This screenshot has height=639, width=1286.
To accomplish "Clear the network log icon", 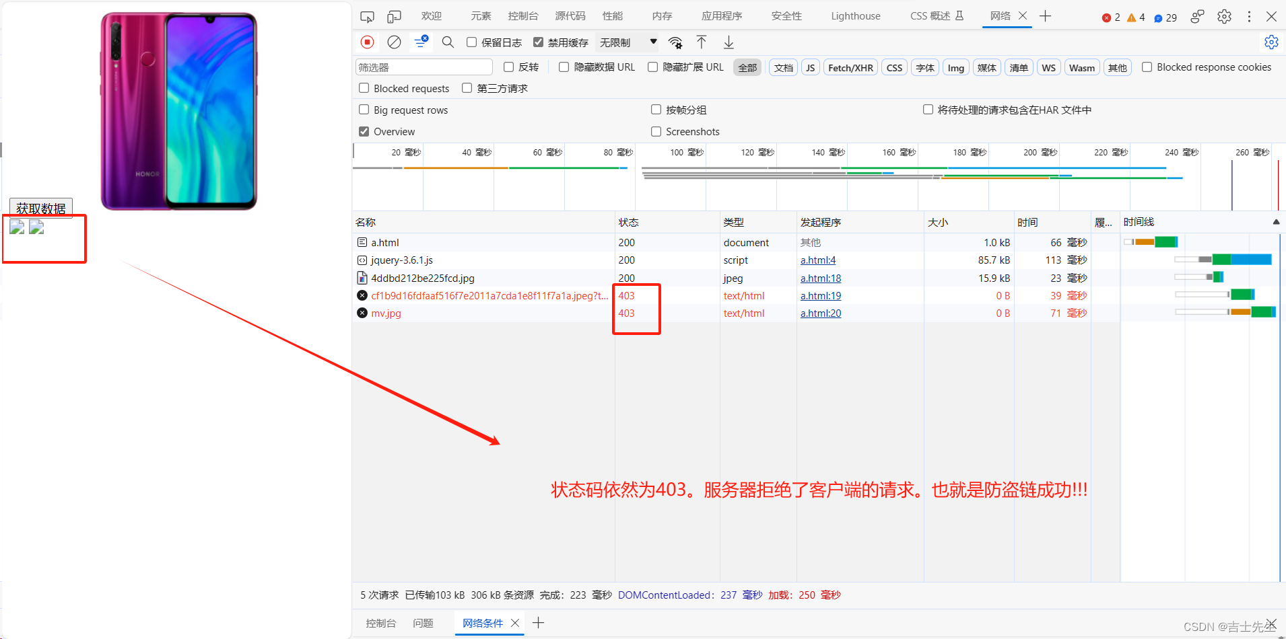I will tap(394, 42).
